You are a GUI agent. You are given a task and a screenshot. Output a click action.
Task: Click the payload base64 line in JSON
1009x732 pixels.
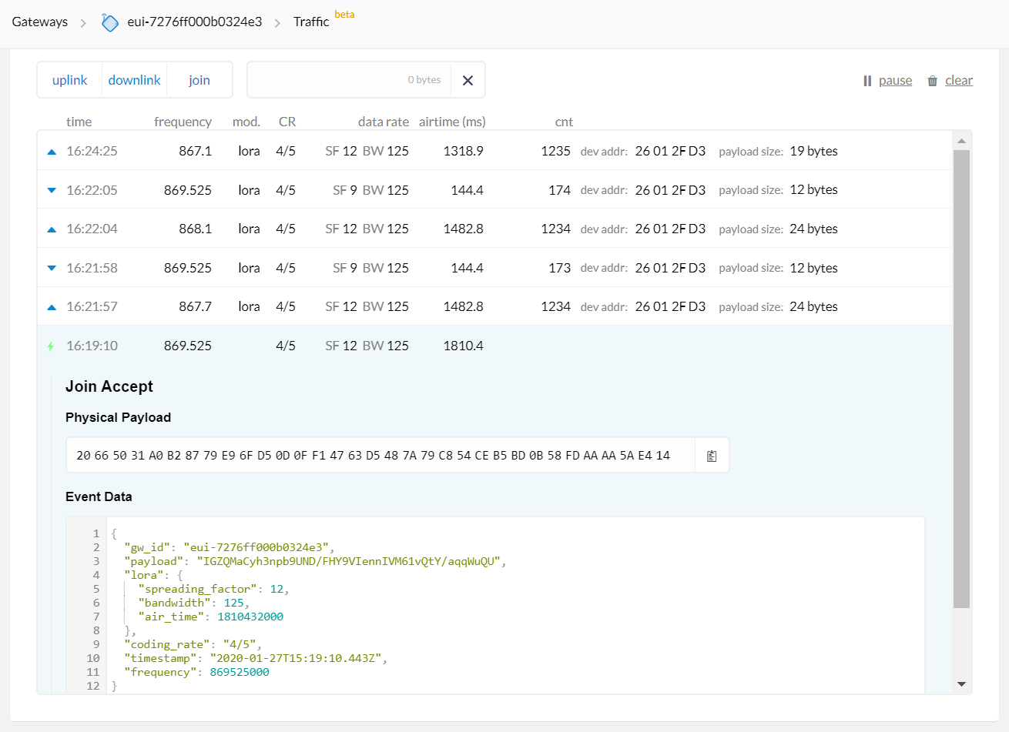pyautogui.click(x=316, y=561)
